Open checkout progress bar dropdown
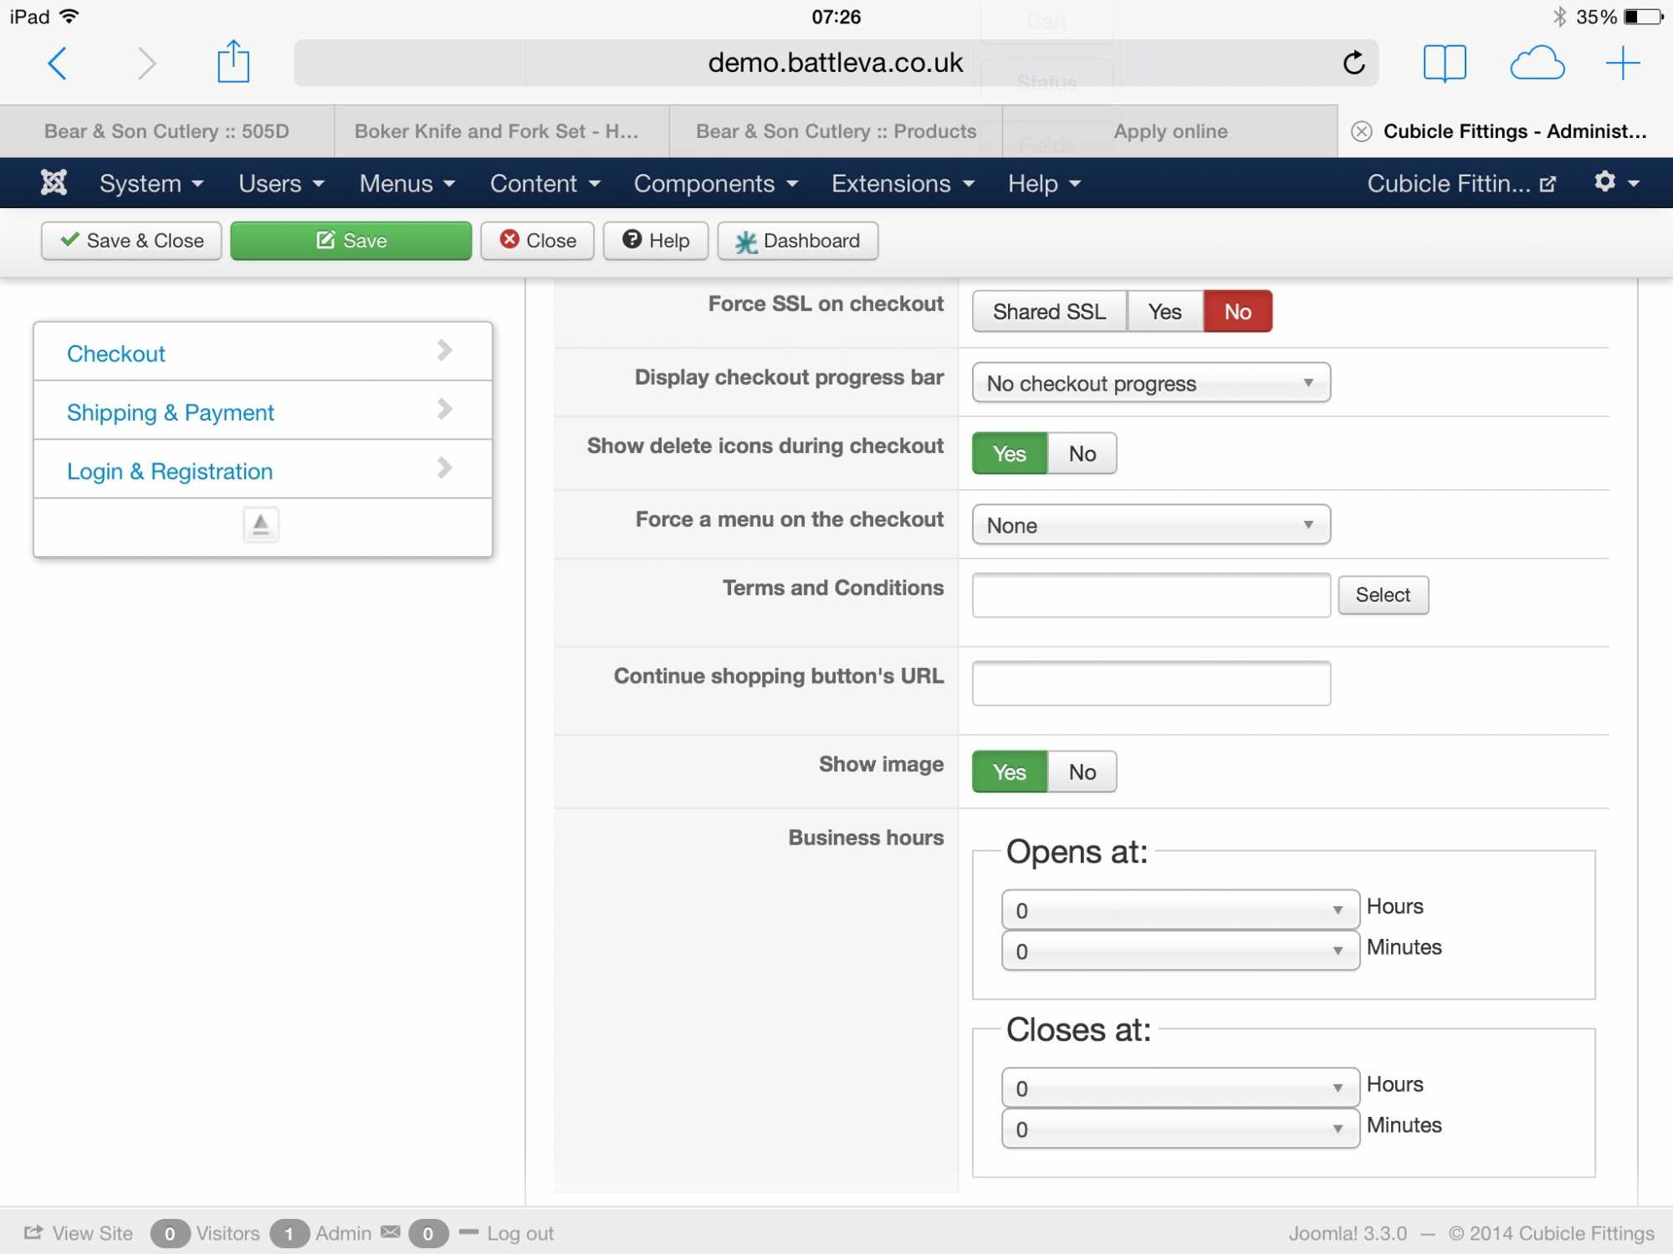The width and height of the screenshot is (1673, 1254). [1151, 383]
